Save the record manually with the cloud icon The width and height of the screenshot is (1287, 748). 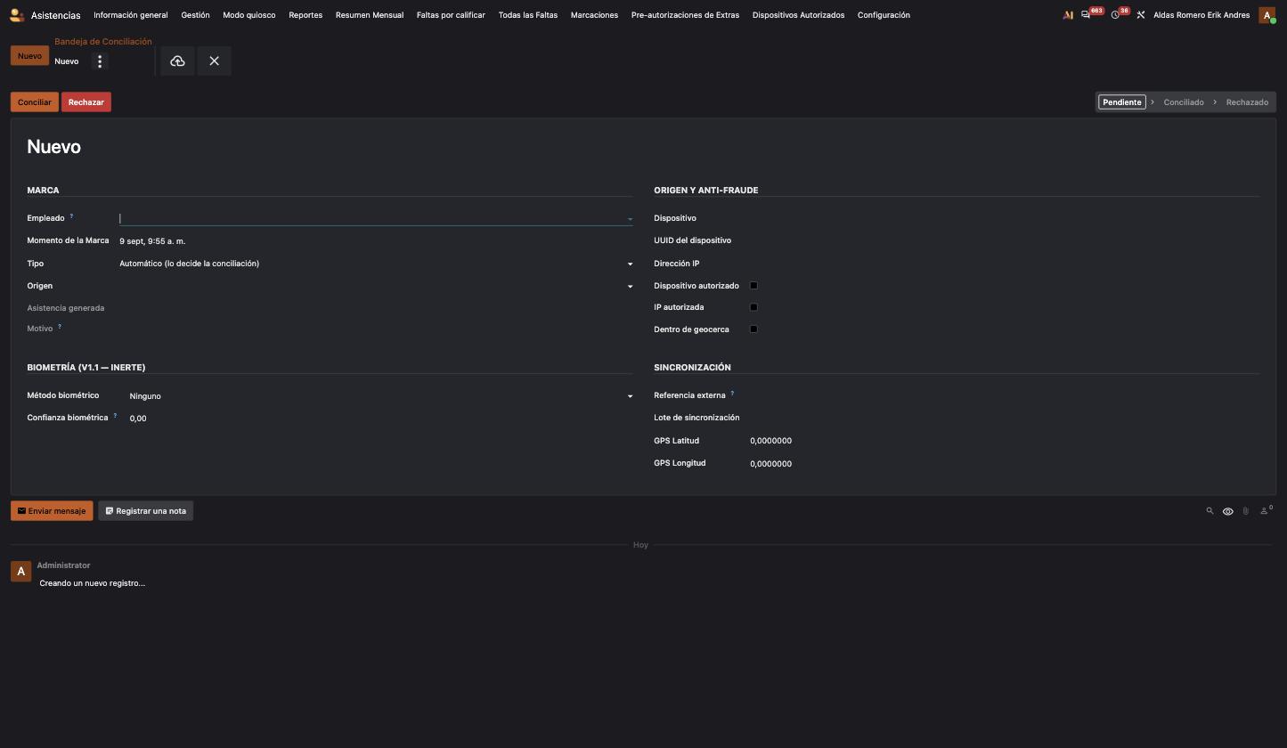tap(177, 61)
